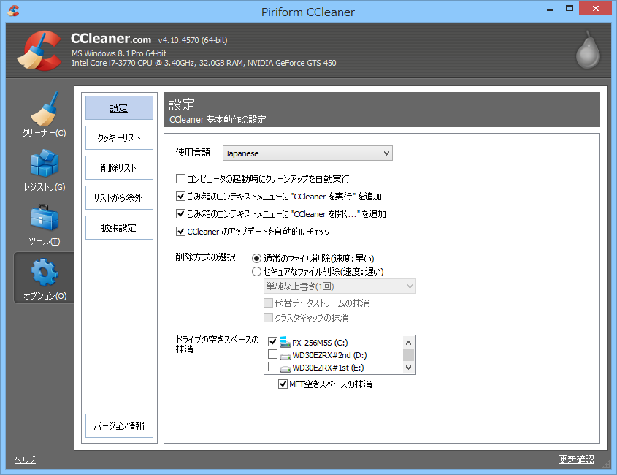Click the PX-256M5S (C:) drive icon
The image size is (617, 475).
pos(285,342)
